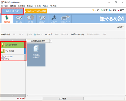Switch to リスト表示 list view
The width and height of the screenshot is (126, 101).
pyautogui.click(x=62, y=98)
